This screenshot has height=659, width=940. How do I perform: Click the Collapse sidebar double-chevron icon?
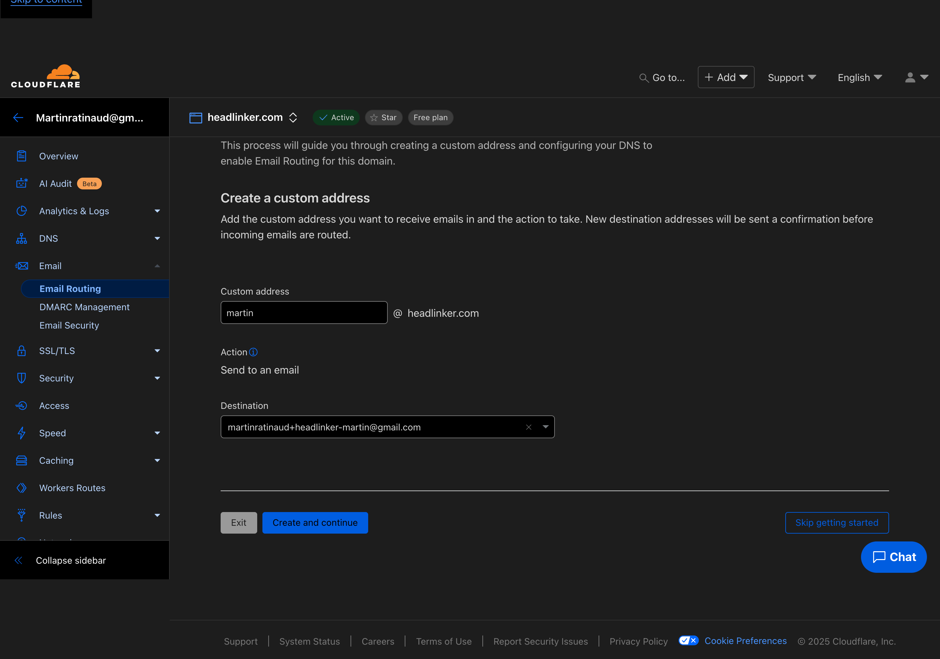(x=18, y=560)
